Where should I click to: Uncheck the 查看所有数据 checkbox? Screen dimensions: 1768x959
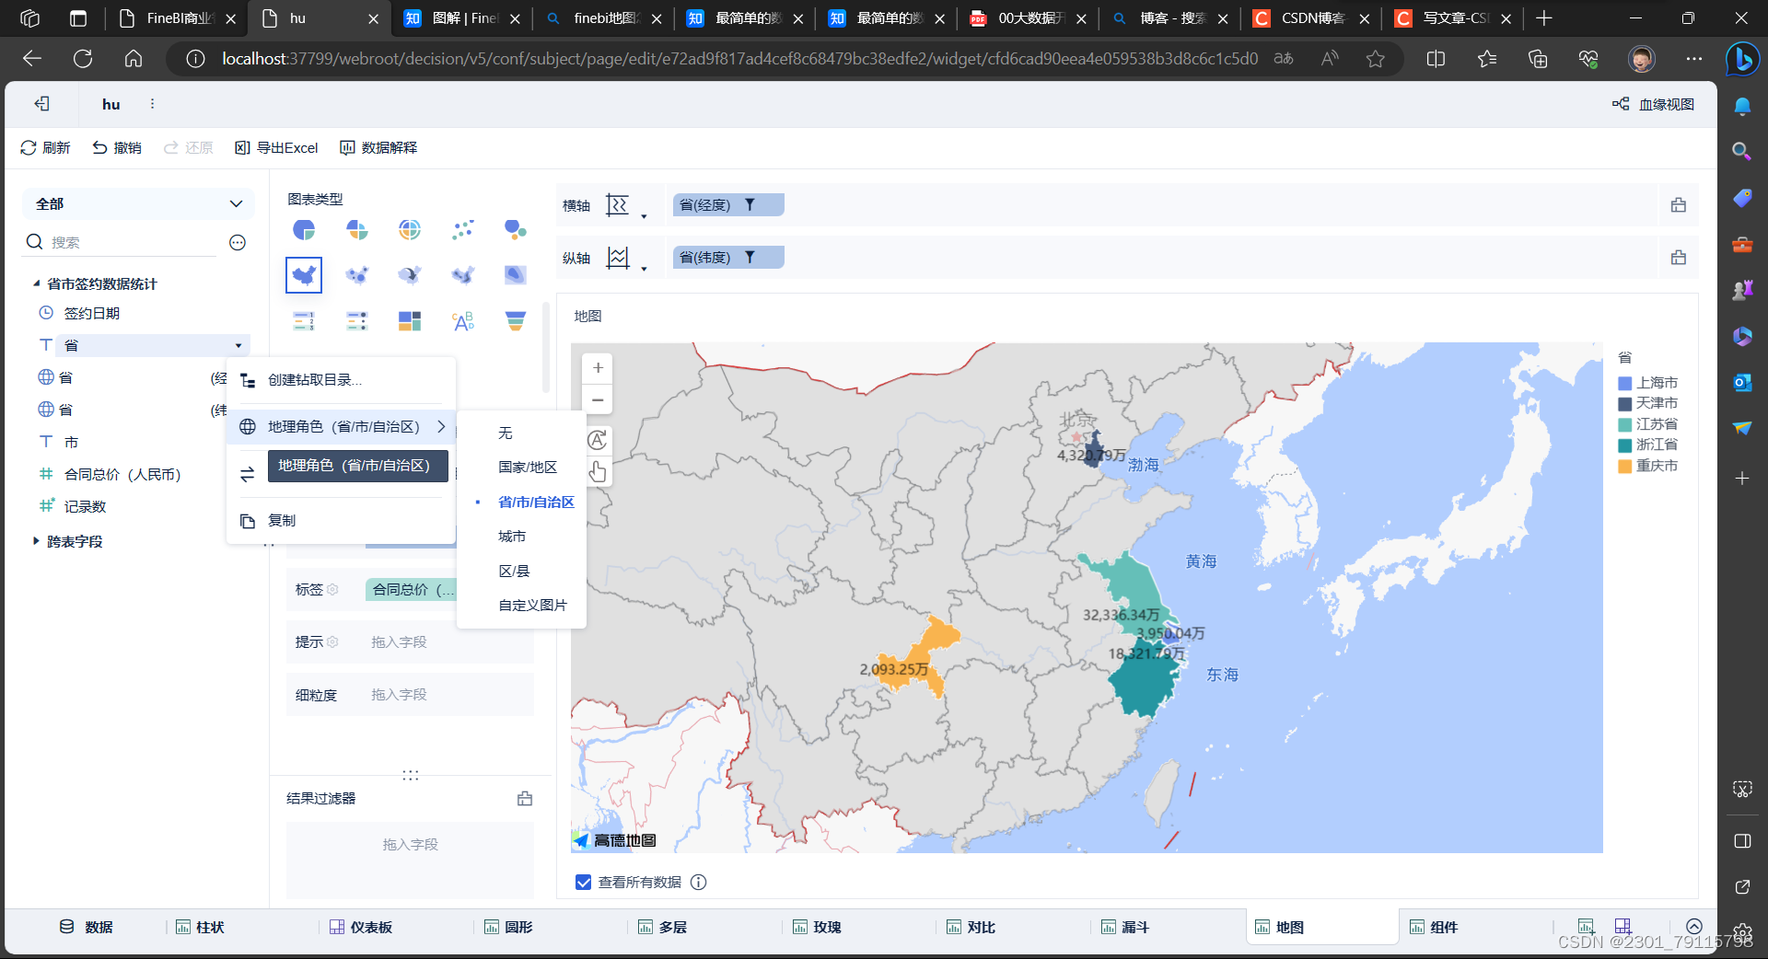[583, 882]
